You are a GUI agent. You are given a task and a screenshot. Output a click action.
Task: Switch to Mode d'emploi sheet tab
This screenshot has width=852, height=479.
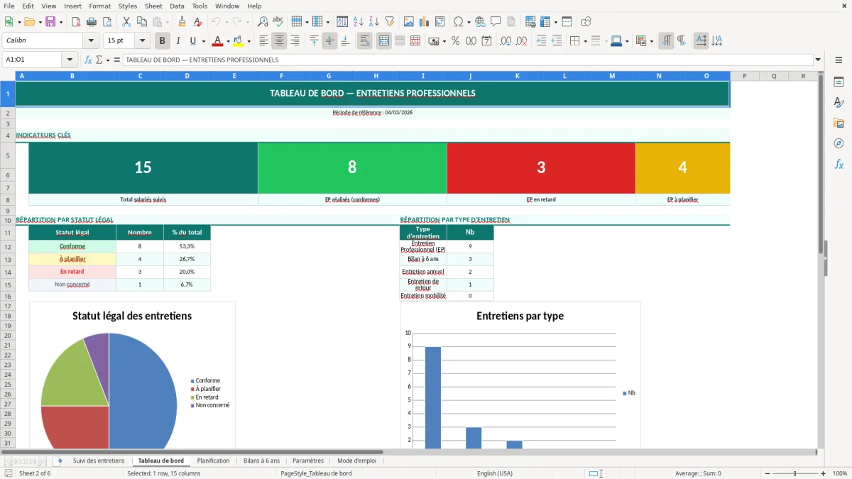point(356,461)
